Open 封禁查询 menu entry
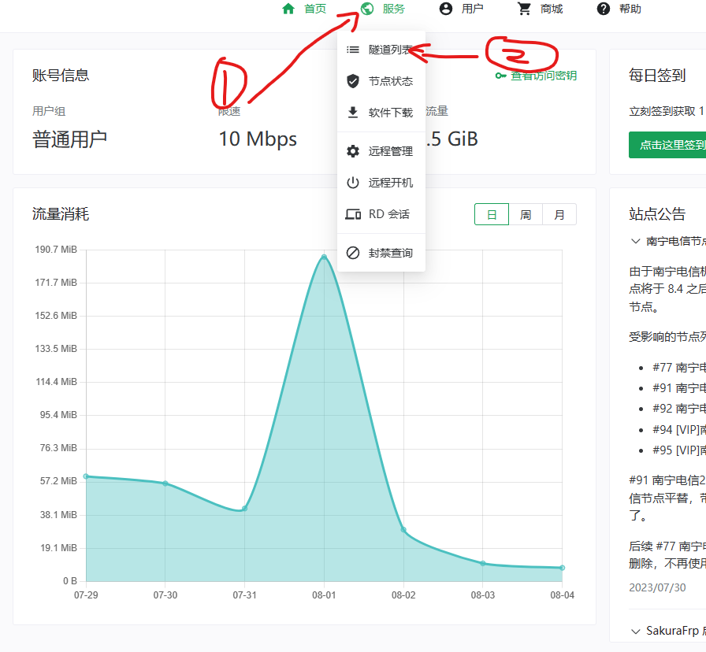 [390, 253]
